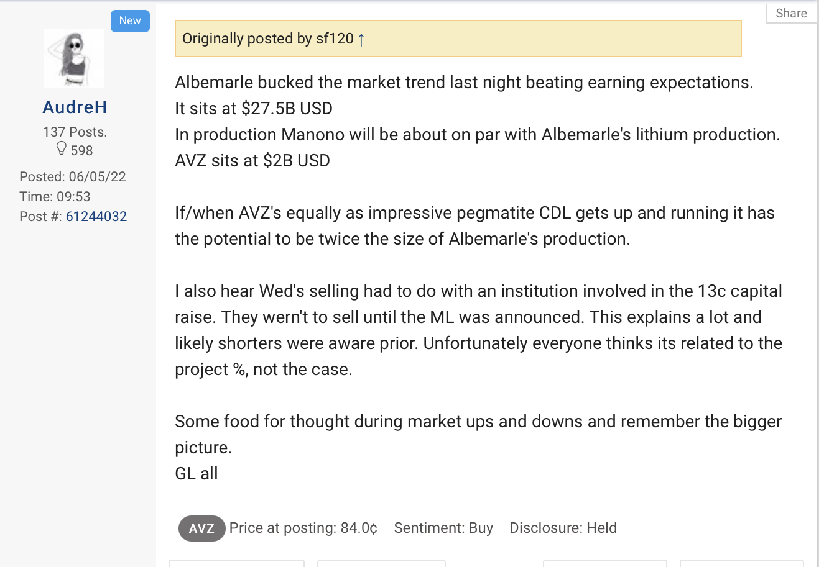Viewport: 824px width, 567px height.
Task: Click the lightbulb icon beside 598
Action: [x=61, y=148]
